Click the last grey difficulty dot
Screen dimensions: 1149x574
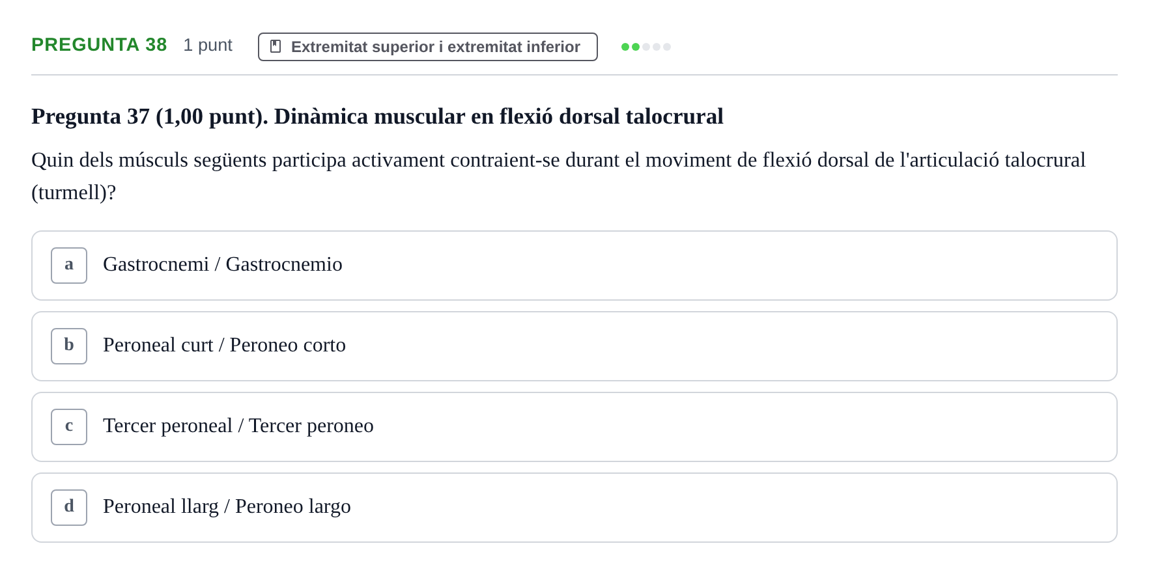click(x=667, y=47)
